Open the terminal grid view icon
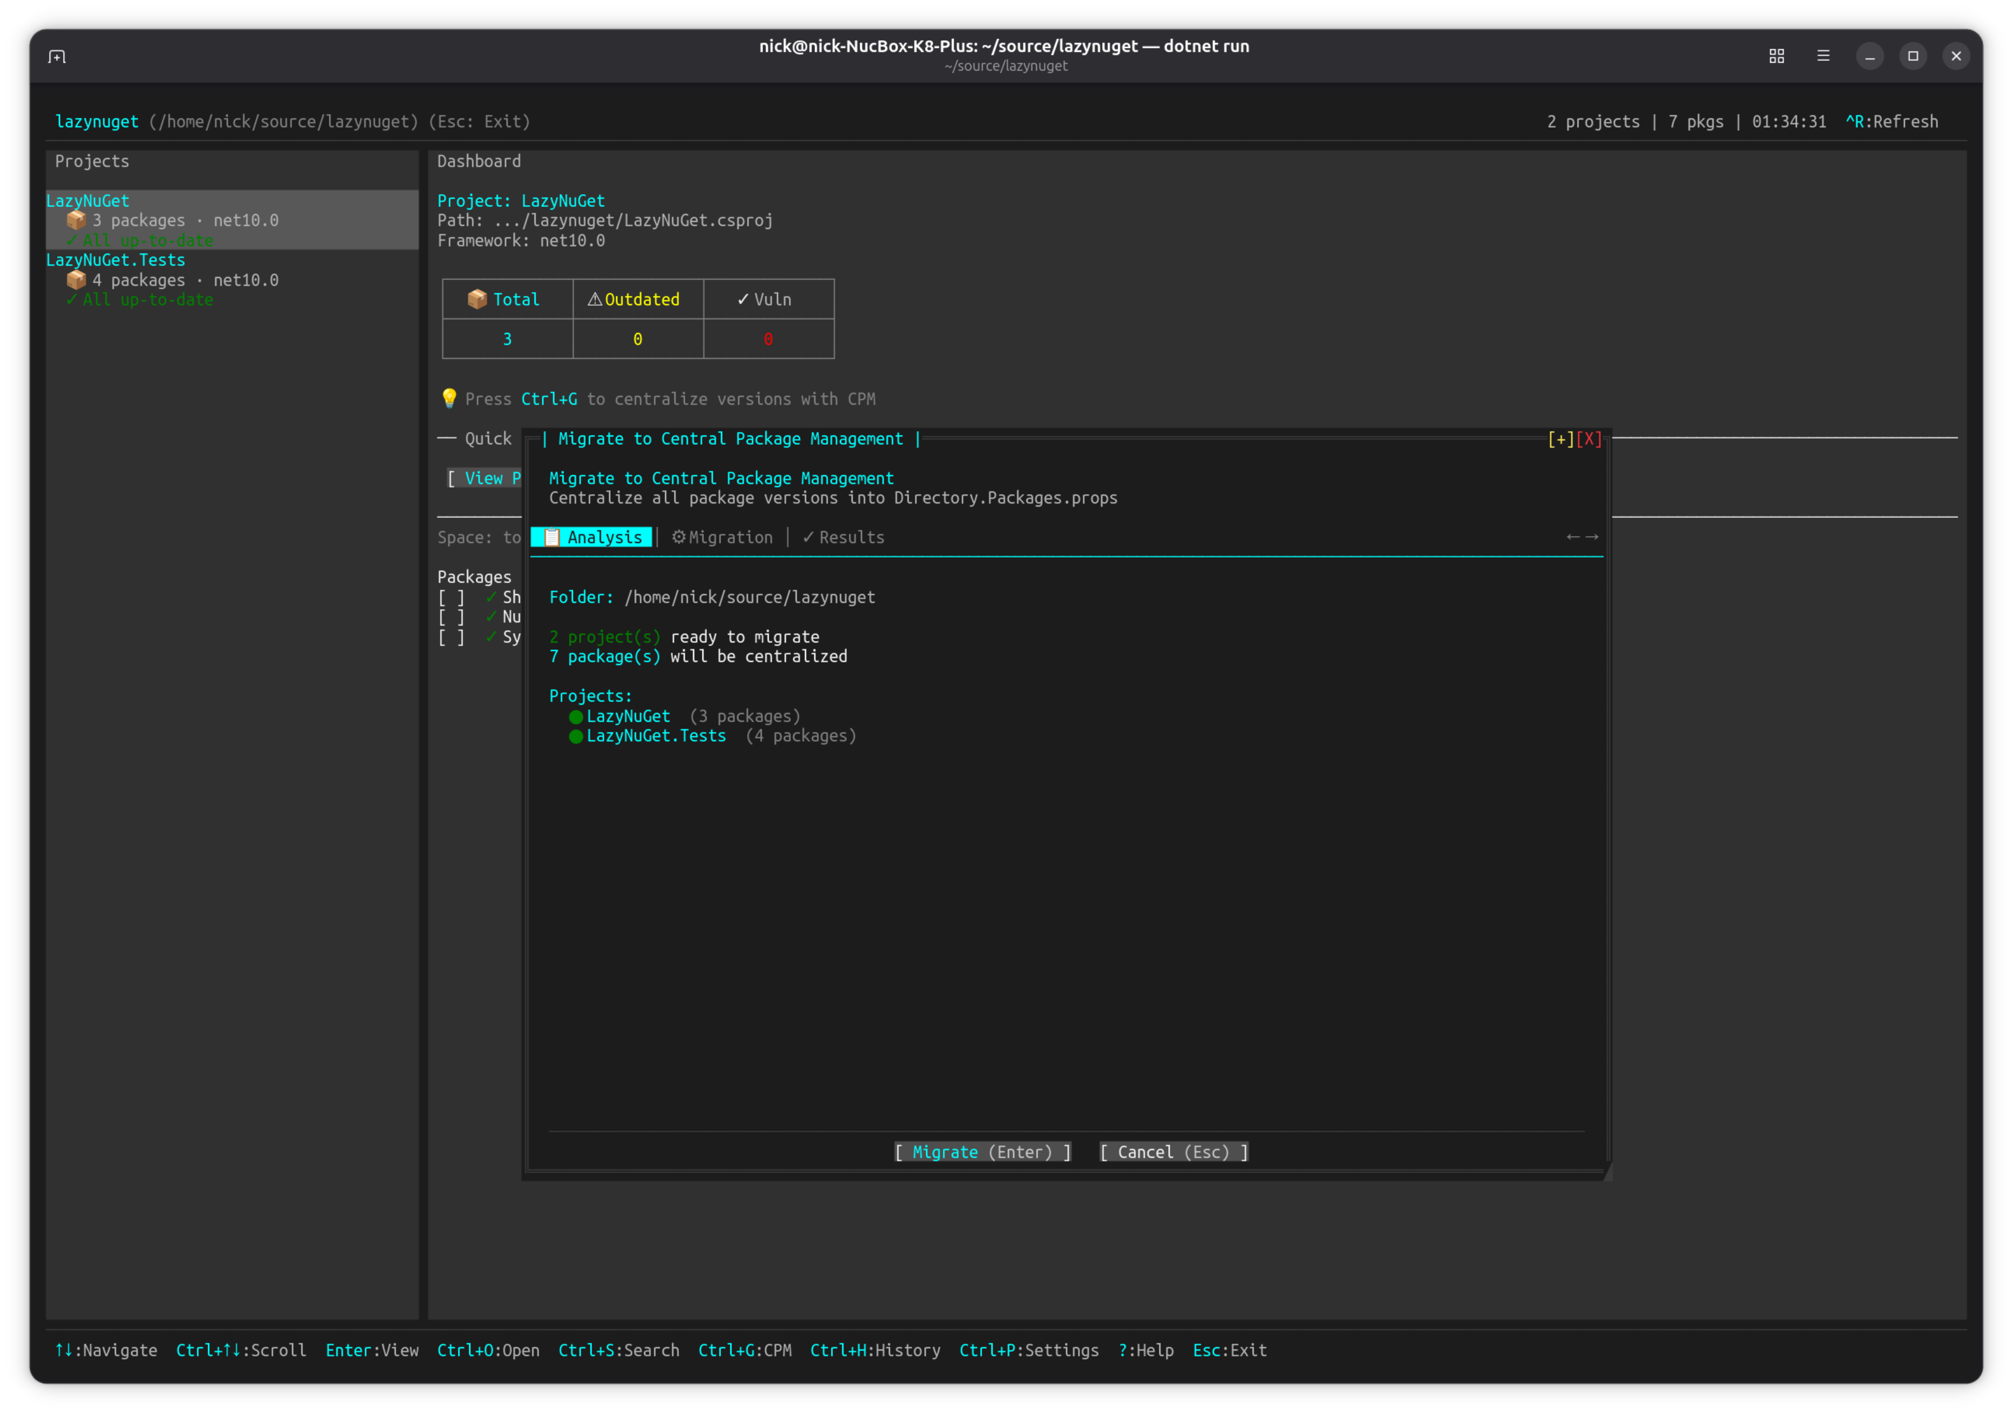The image size is (2012, 1413). point(1777,56)
